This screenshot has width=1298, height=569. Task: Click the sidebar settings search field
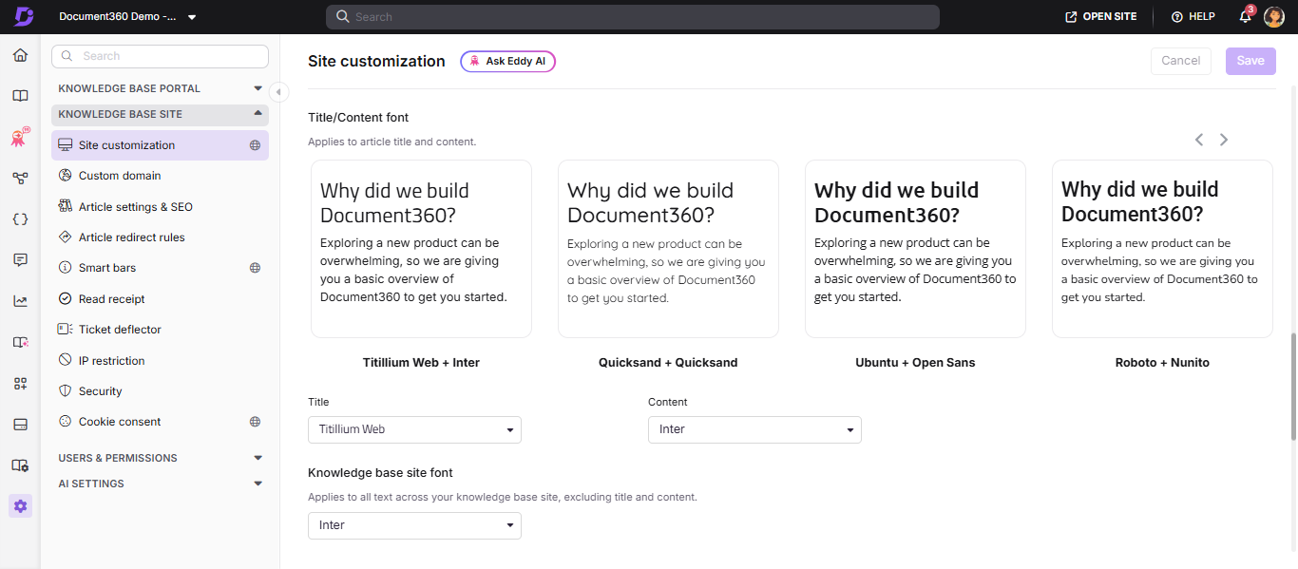[x=160, y=56]
